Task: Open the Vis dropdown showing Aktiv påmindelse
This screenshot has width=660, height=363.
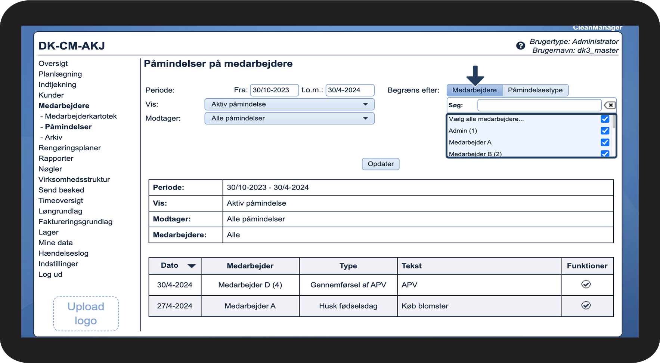Action: click(289, 104)
